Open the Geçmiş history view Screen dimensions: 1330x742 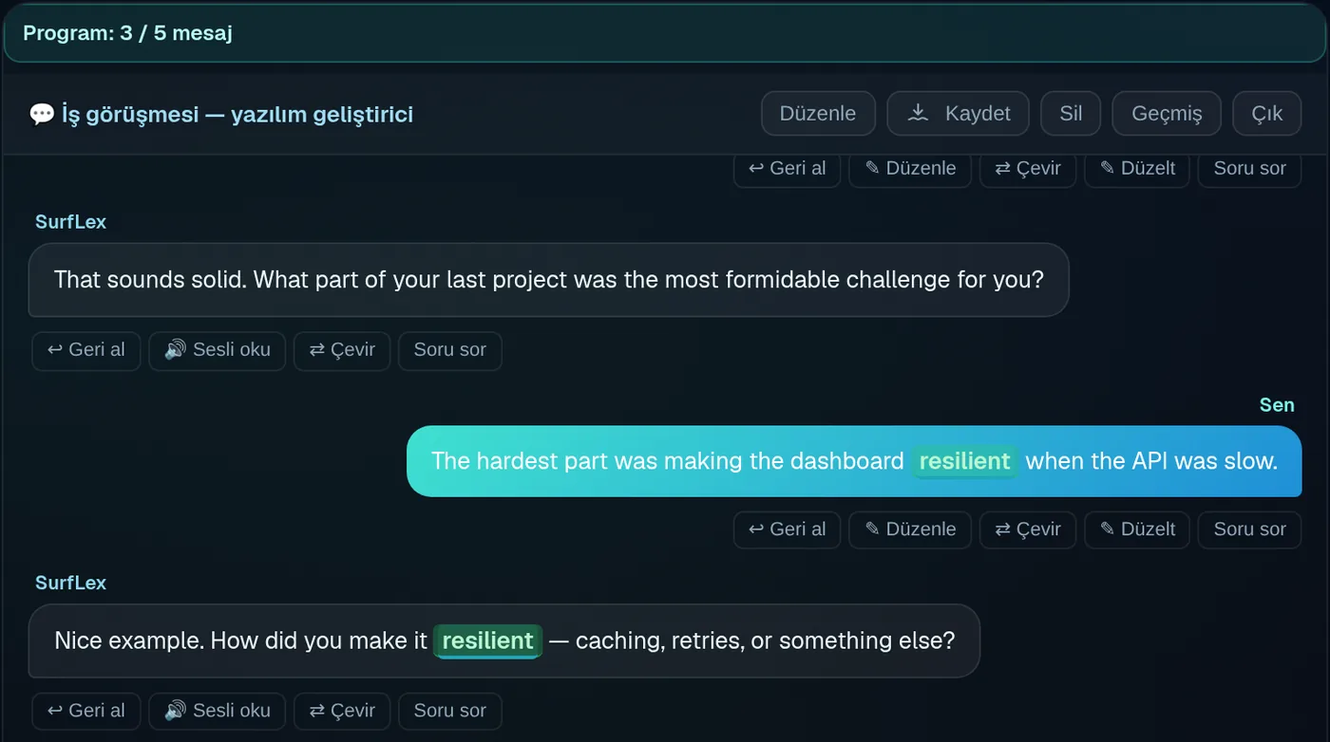tap(1167, 114)
